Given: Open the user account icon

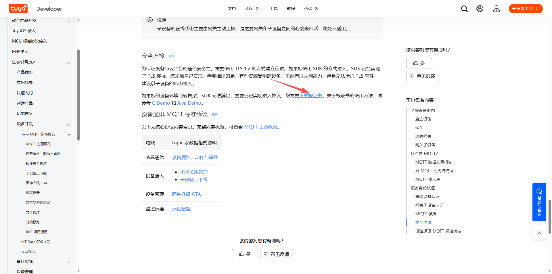Looking at the screenshot, I should [497, 9].
